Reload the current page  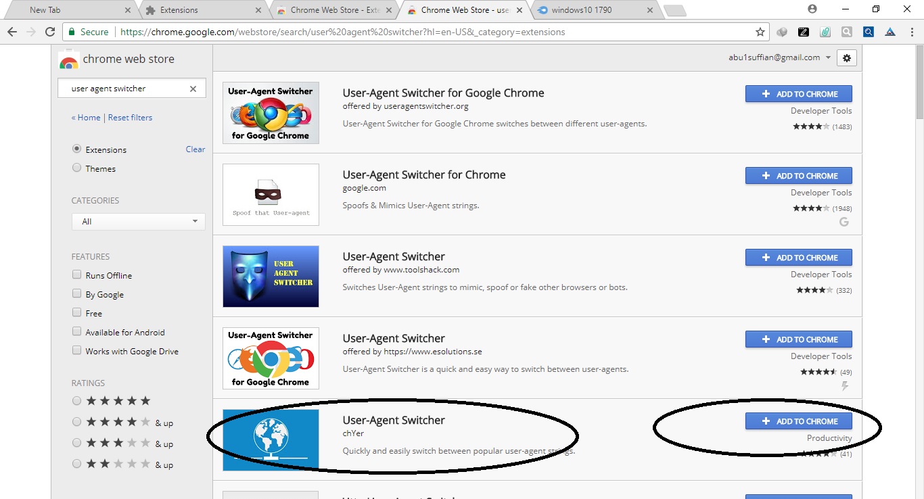pos(49,32)
